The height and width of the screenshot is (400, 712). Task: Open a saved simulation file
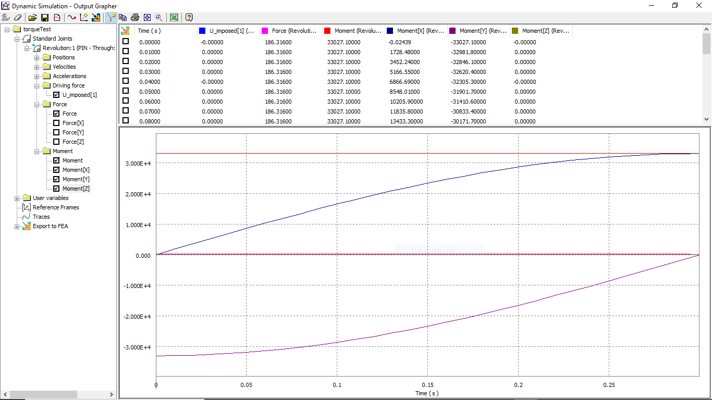(32, 17)
